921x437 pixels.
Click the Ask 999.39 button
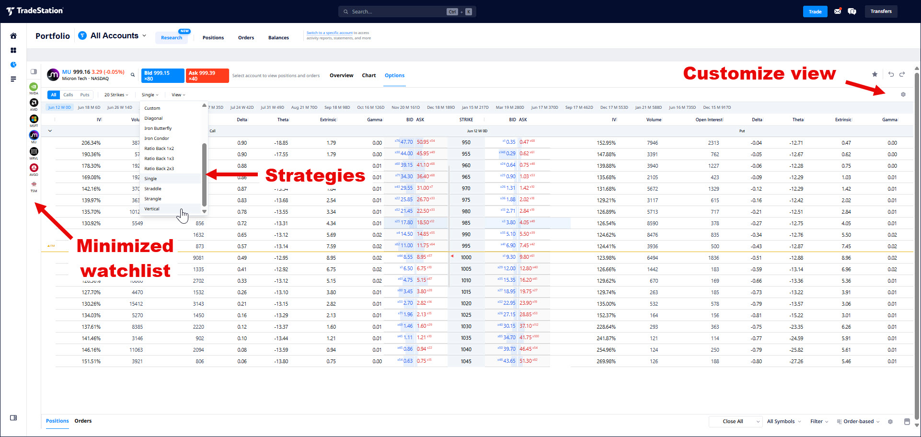click(207, 76)
